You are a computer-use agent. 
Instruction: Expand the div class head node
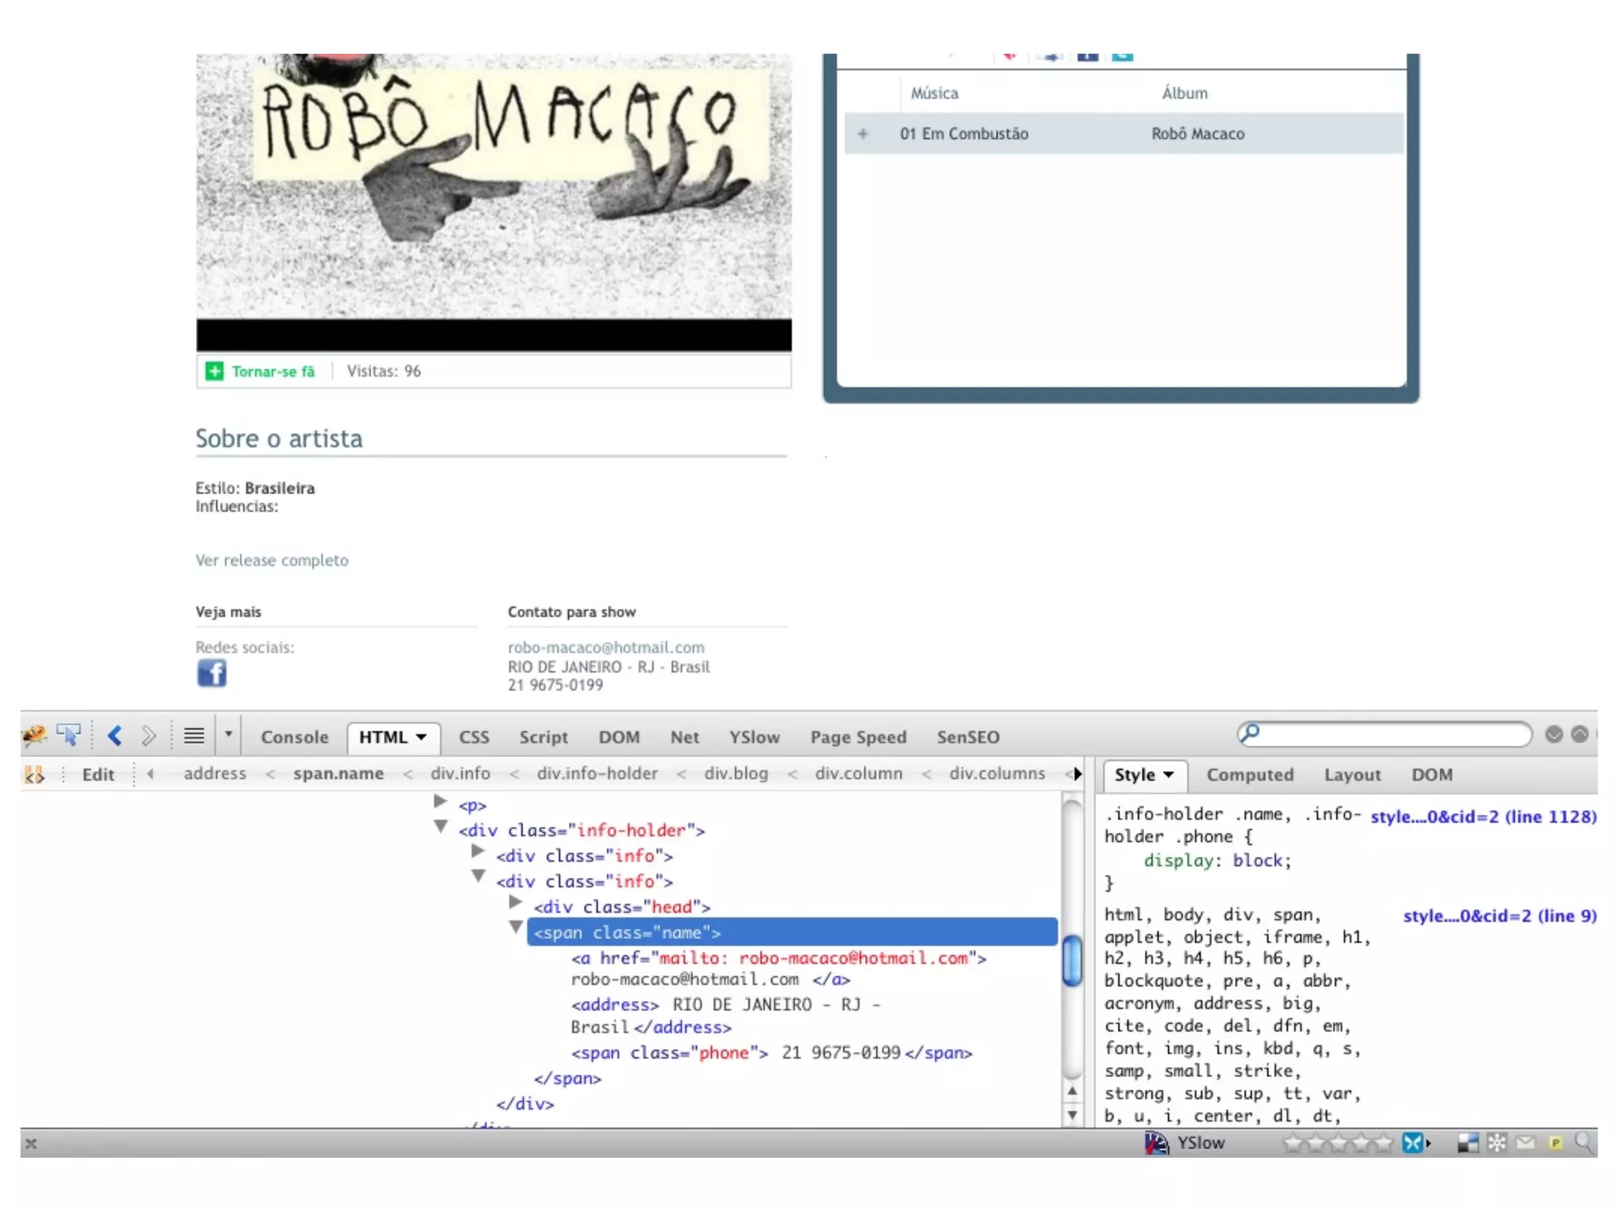point(516,902)
